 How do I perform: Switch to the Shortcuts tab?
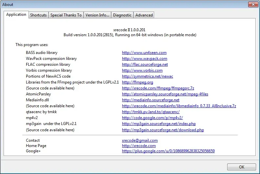[x=38, y=15]
